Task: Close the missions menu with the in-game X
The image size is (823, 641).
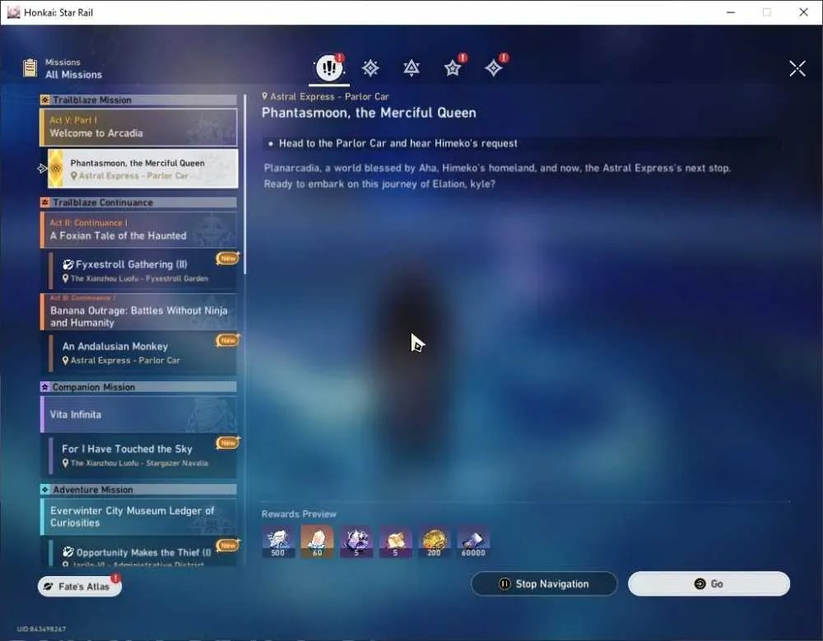Action: [x=797, y=68]
